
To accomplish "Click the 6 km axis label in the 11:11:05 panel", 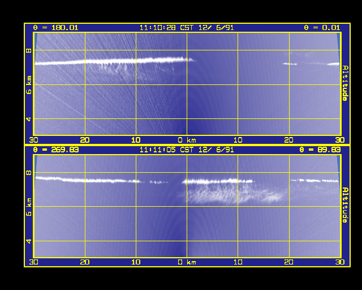I will 29,207.
